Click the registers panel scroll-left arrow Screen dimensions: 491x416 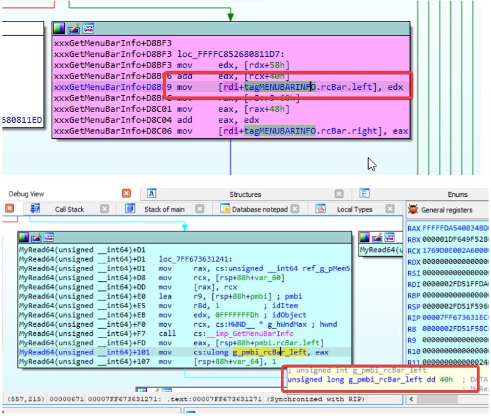[411, 399]
